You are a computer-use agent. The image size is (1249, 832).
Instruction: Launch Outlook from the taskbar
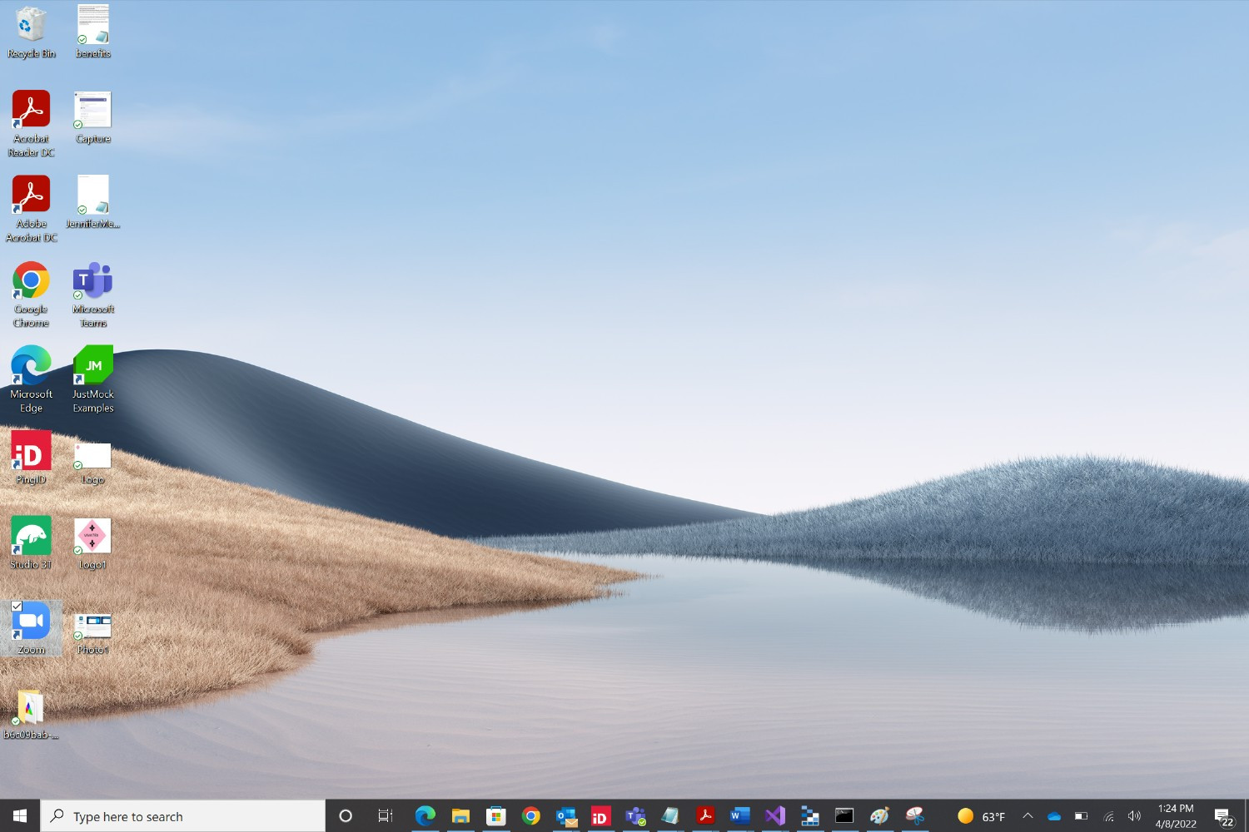point(566,816)
